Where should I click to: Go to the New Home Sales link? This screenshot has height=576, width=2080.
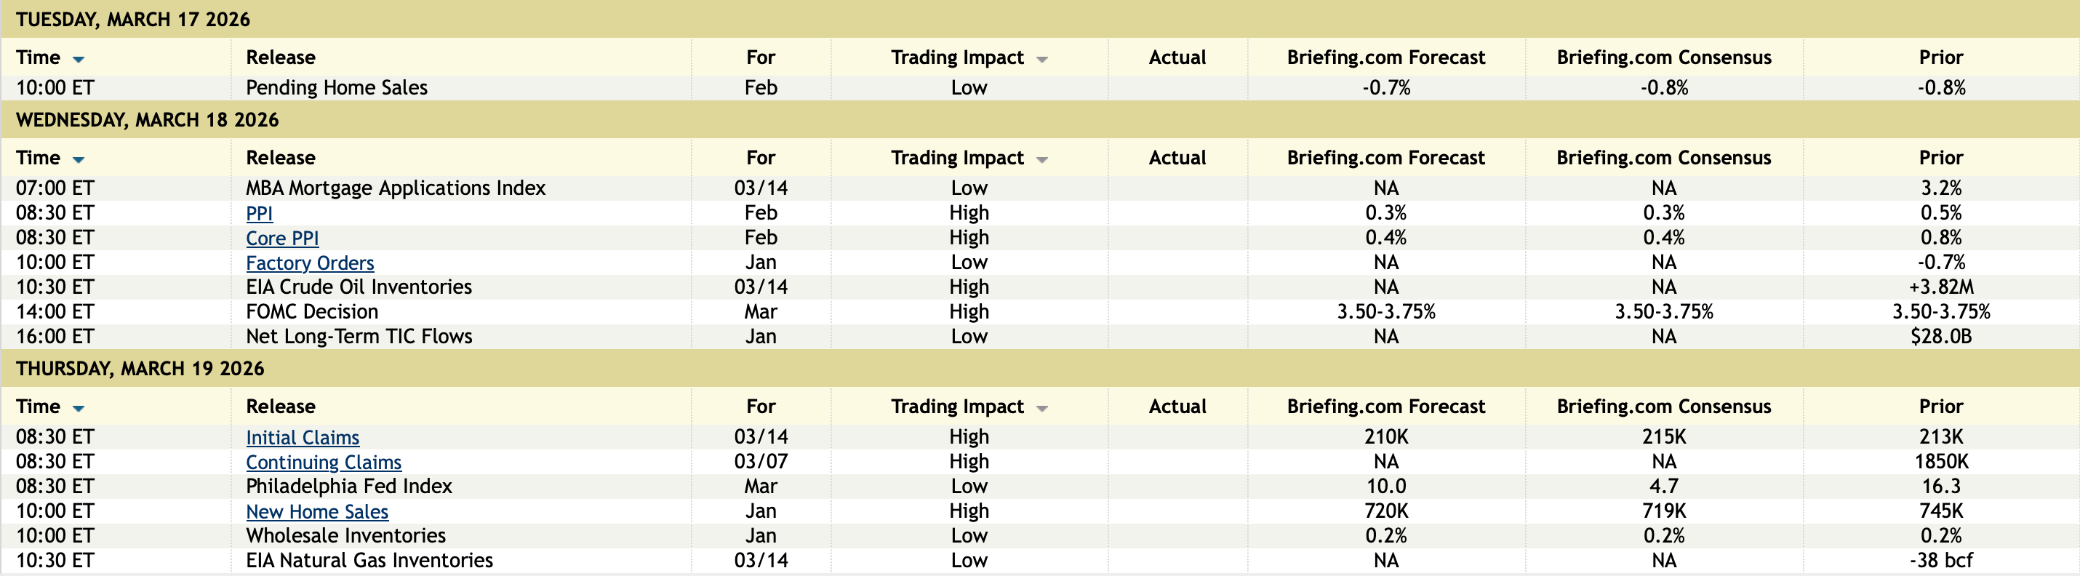(x=316, y=511)
